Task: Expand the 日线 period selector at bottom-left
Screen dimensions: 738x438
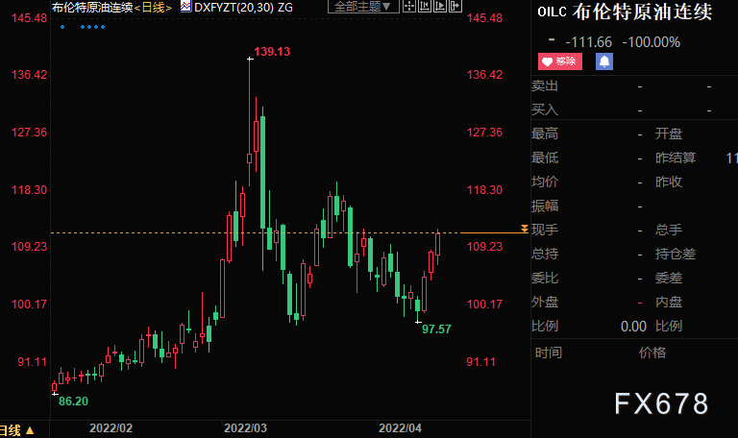Action: 17,430
